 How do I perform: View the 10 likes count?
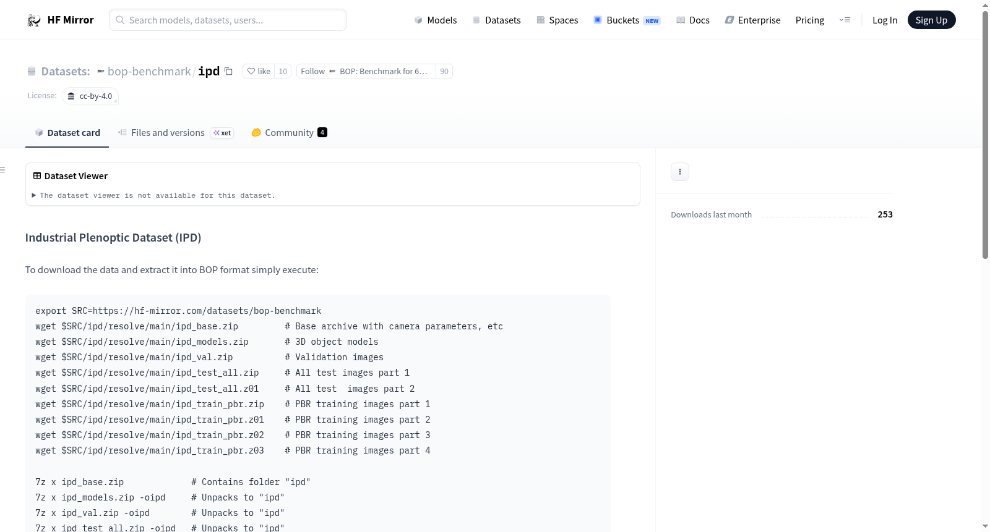283,72
